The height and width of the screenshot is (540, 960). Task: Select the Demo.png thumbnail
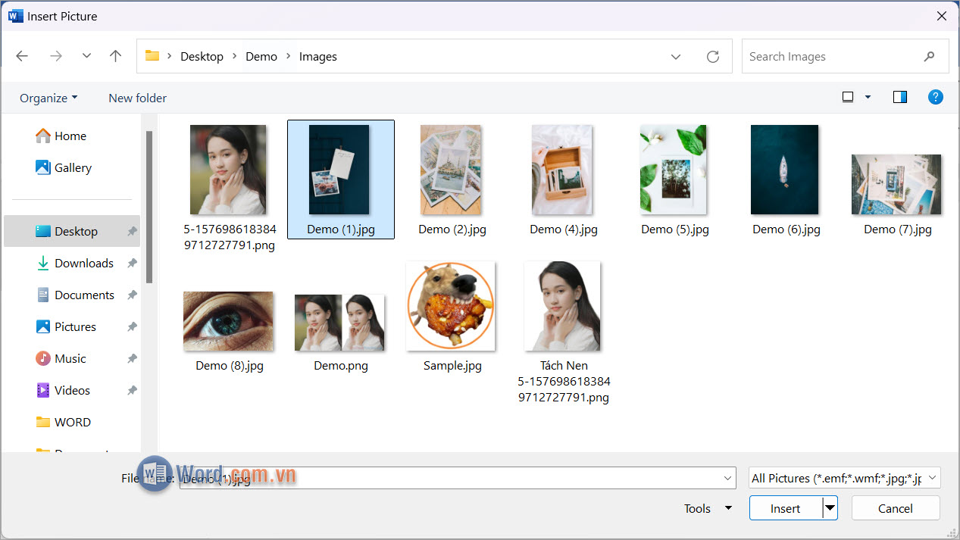(x=339, y=323)
